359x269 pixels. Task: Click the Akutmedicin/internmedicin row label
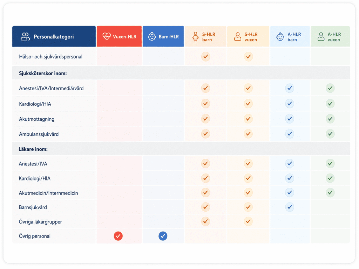(48, 193)
